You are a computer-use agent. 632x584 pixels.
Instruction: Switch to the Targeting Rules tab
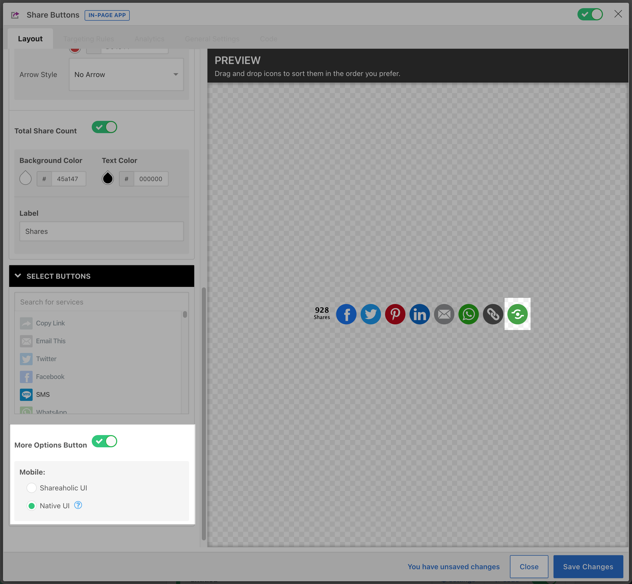pos(88,39)
